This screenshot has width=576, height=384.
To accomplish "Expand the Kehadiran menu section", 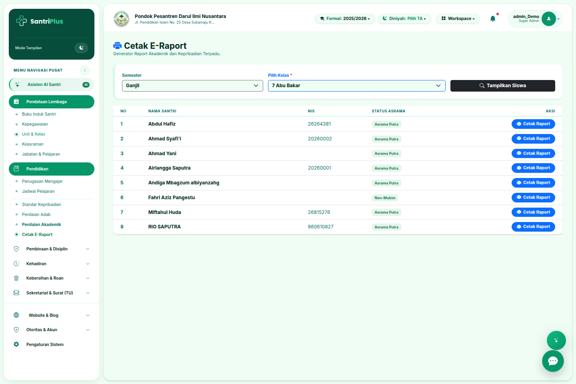I will [x=52, y=264].
